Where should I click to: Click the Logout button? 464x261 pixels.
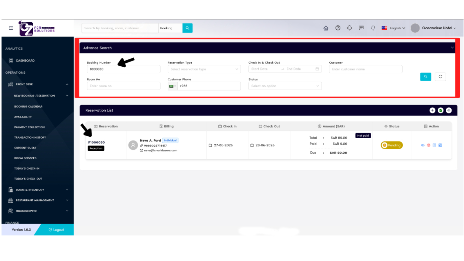pos(56,229)
